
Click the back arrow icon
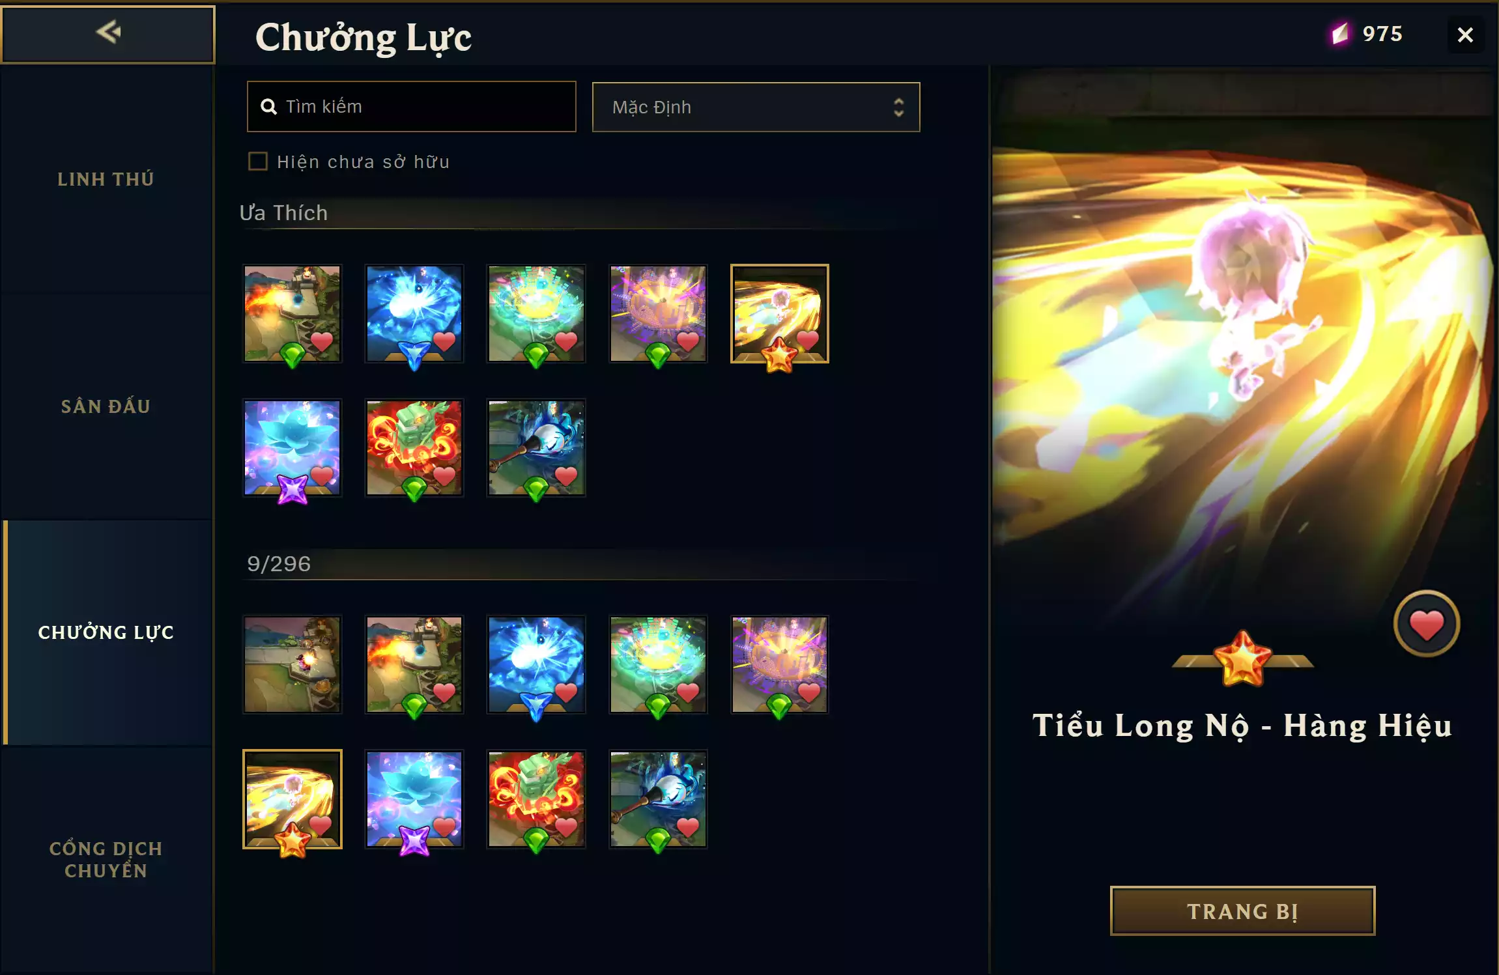(x=109, y=32)
